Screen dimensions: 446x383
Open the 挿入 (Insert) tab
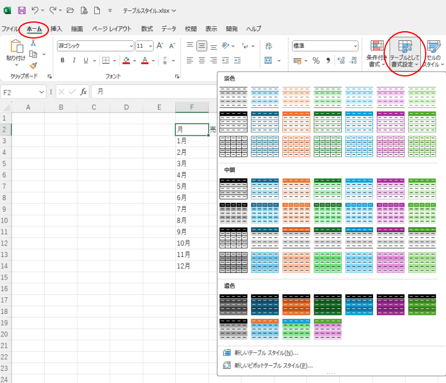(56, 29)
